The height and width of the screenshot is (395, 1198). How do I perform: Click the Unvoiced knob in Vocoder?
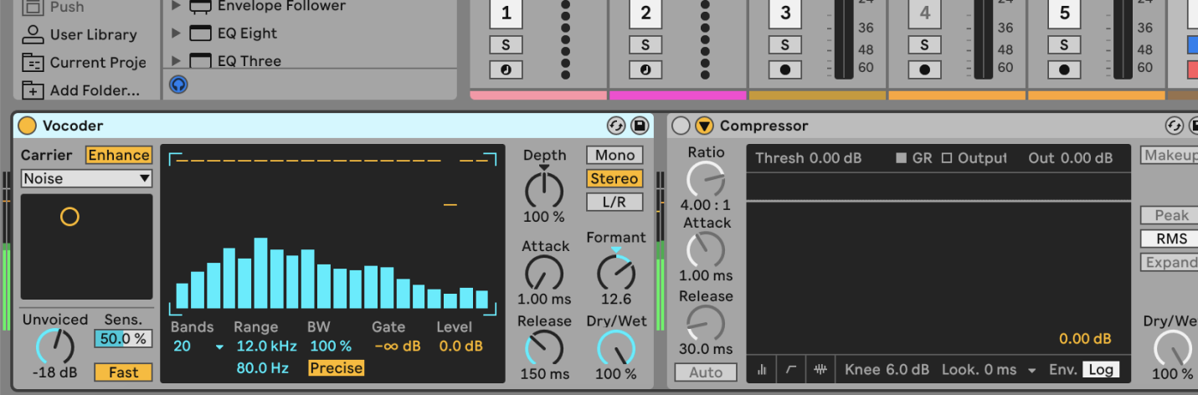coord(55,346)
